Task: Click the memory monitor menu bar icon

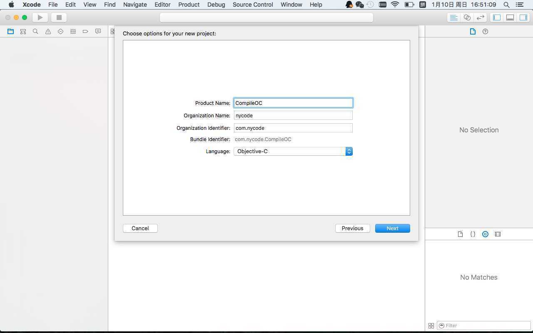Action: (382, 5)
